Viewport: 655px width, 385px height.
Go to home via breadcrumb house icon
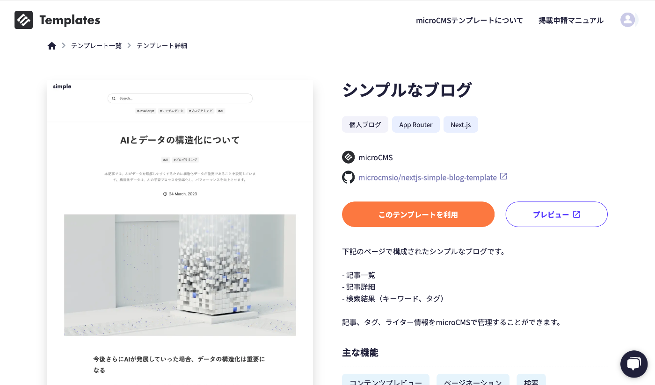tap(52, 46)
